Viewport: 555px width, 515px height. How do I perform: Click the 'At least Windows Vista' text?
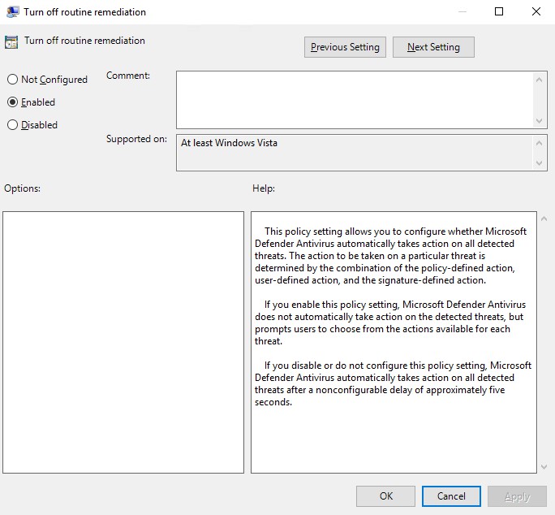229,143
